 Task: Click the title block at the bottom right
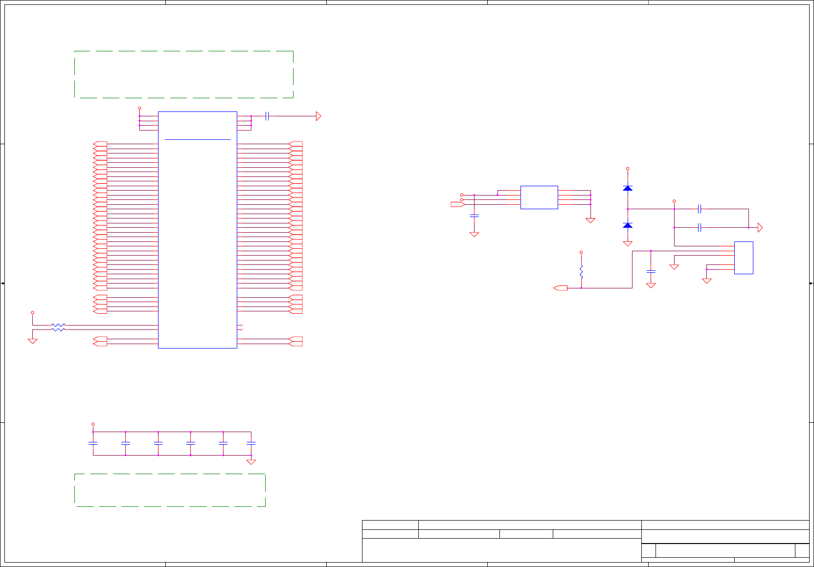click(x=586, y=541)
